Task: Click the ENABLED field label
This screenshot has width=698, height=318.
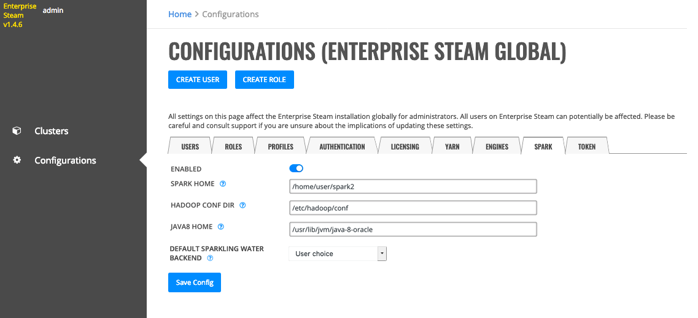Action: coord(186,168)
